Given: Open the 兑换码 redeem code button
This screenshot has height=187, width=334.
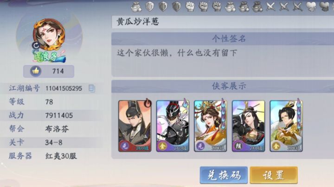Looking at the screenshot, I should (224, 175).
